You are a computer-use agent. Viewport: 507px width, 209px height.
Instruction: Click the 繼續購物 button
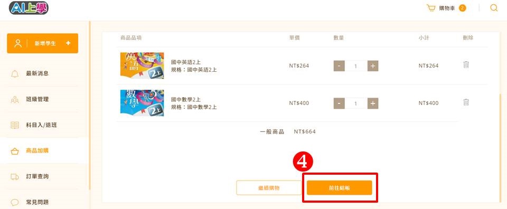click(269, 188)
